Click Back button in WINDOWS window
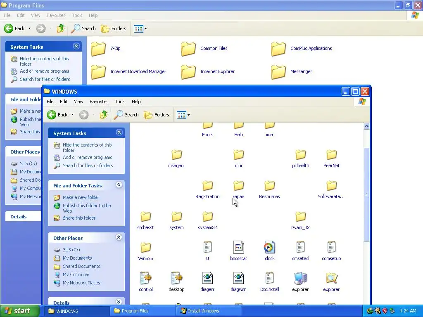The height and width of the screenshot is (317, 423). [57, 115]
